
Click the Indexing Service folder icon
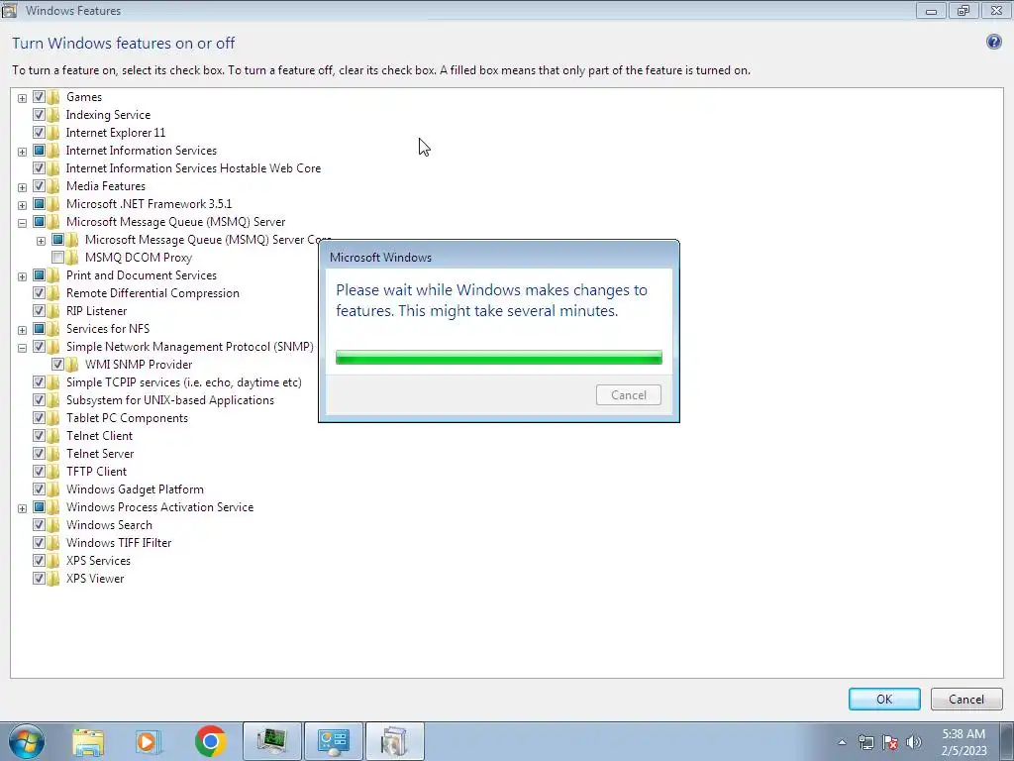(53, 115)
